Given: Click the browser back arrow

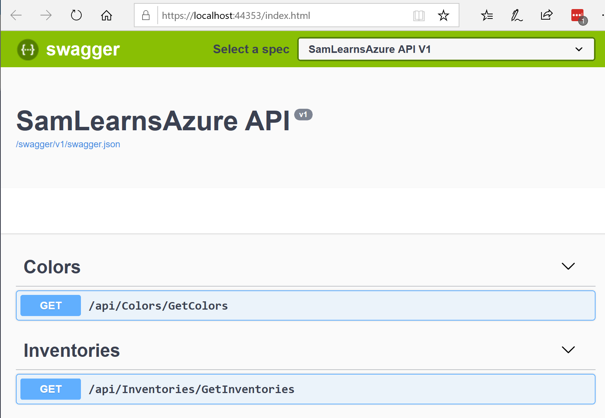Looking at the screenshot, I should click(x=16, y=15).
